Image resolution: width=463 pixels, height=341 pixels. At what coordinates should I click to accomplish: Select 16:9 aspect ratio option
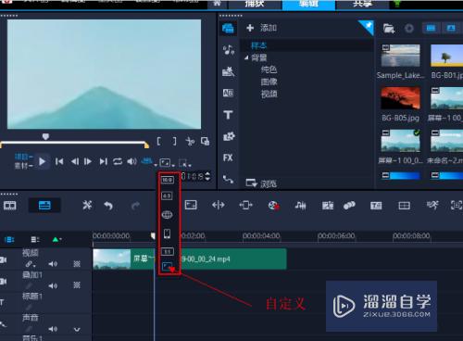(168, 180)
